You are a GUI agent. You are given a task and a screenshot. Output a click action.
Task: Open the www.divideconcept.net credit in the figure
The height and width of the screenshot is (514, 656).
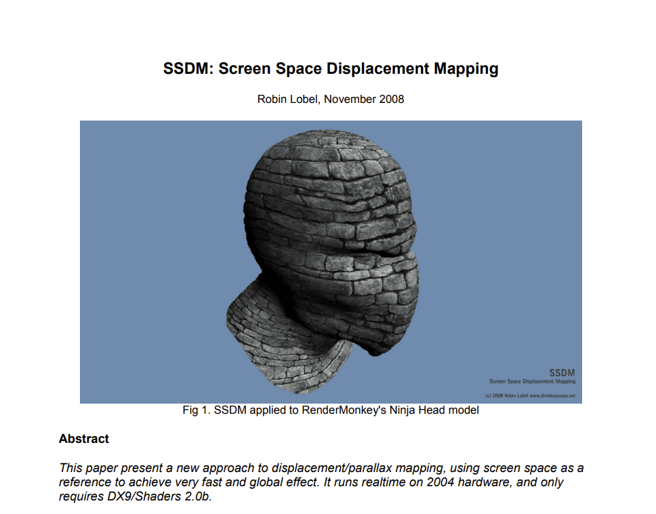[x=552, y=395]
